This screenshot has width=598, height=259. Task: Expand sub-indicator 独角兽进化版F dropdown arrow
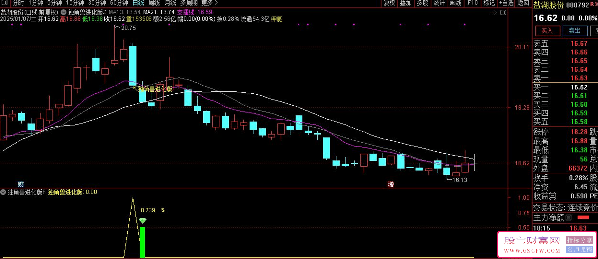point(4,192)
